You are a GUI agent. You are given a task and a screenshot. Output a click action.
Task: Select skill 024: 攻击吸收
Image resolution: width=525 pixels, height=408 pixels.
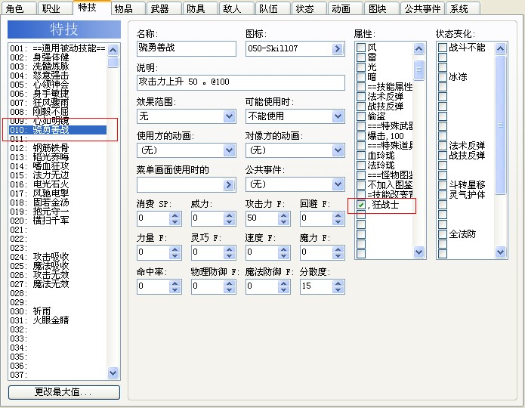point(57,257)
